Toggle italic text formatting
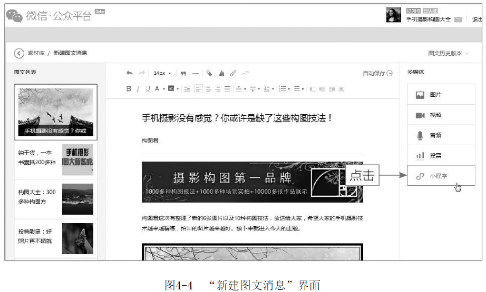Viewport: 486px width, 292px height. coord(138,89)
